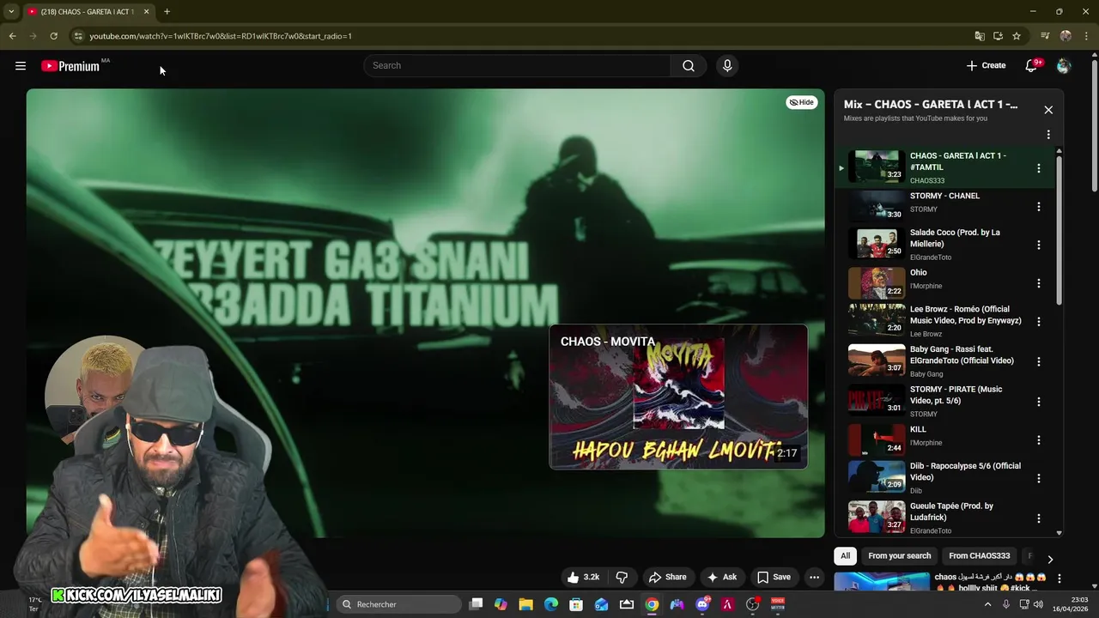Open Chrome media controls icon
Viewport: 1099px width, 618px height.
click(x=1045, y=36)
